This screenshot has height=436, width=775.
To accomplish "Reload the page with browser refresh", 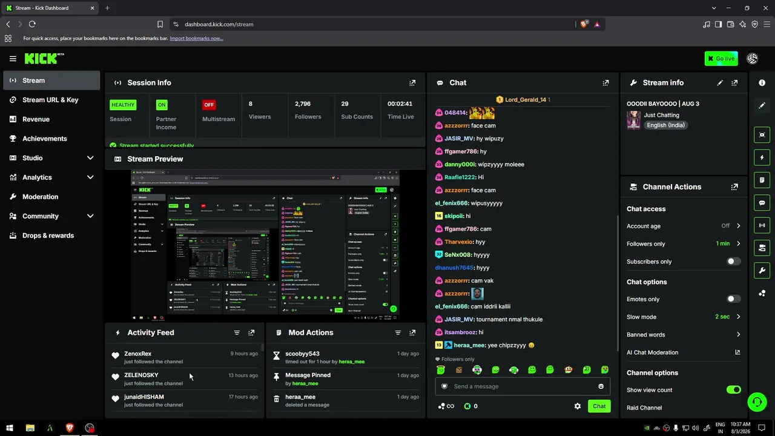I will pyautogui.click(x=32, y=24).
